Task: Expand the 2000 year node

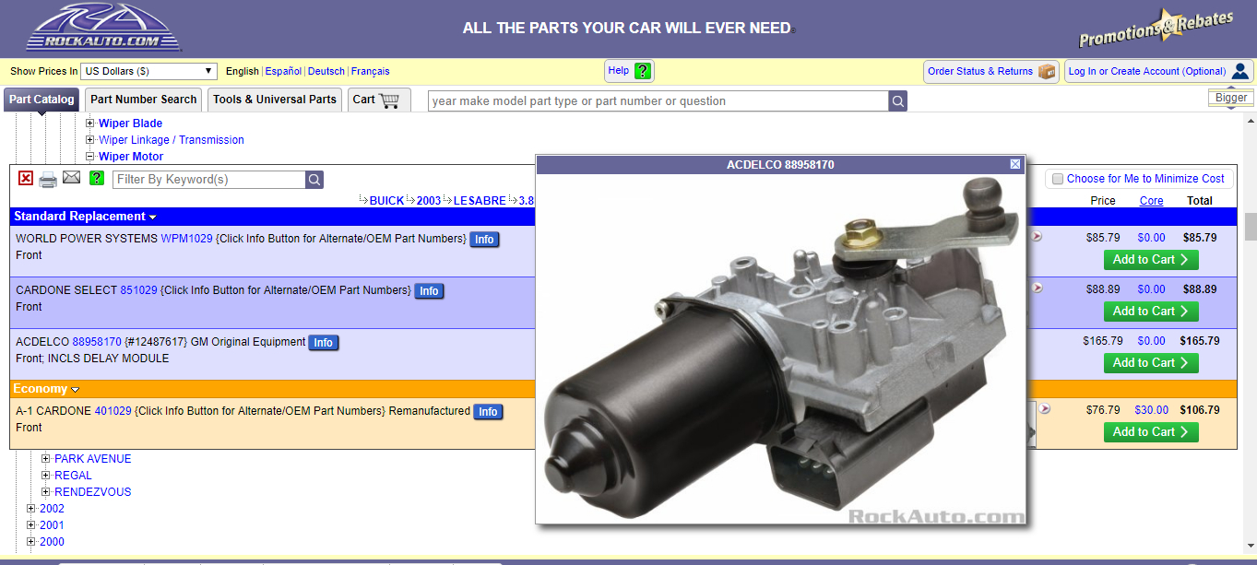Action: [x=31, y=542]
